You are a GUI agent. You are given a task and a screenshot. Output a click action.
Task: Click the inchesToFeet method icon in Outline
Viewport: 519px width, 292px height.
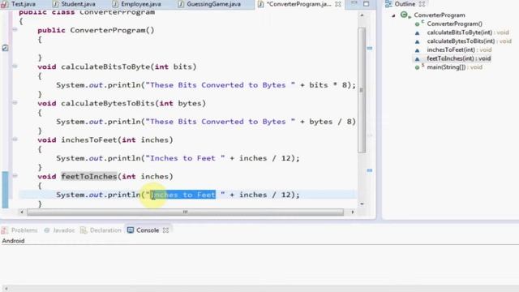(x=417, y=50)
